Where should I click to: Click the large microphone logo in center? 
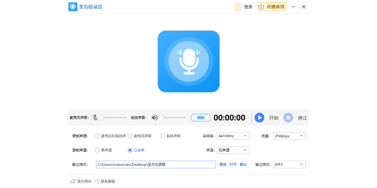[188, 61]
